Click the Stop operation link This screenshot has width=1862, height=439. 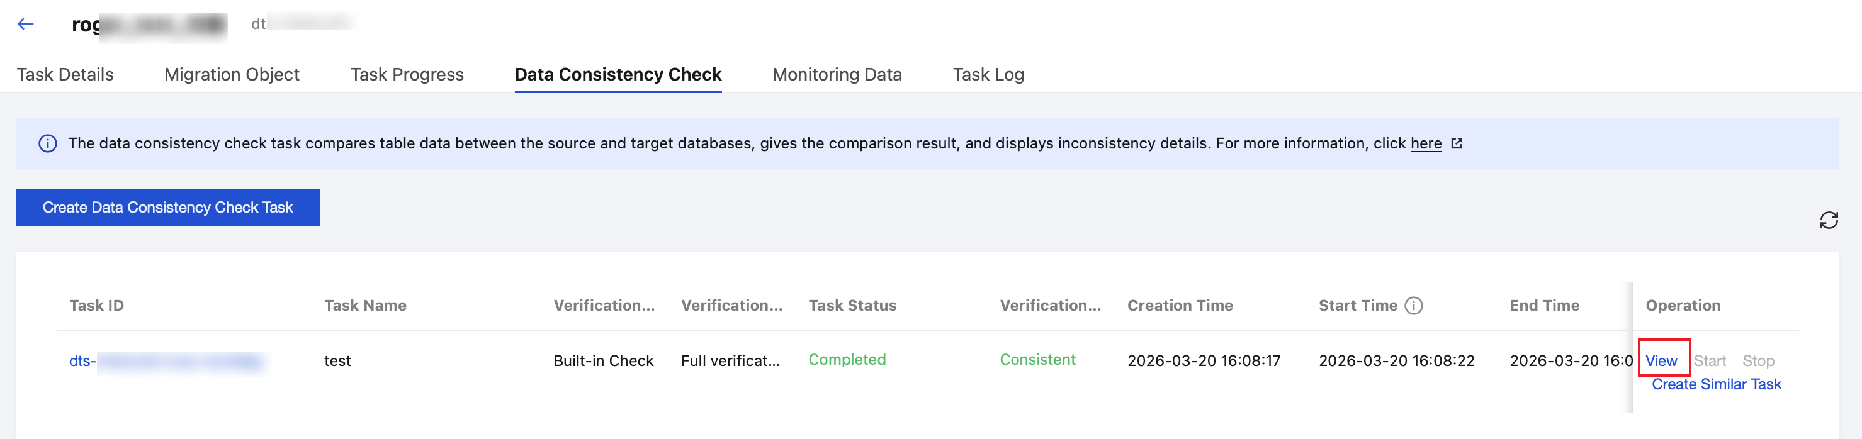[x=1758, y=361]
